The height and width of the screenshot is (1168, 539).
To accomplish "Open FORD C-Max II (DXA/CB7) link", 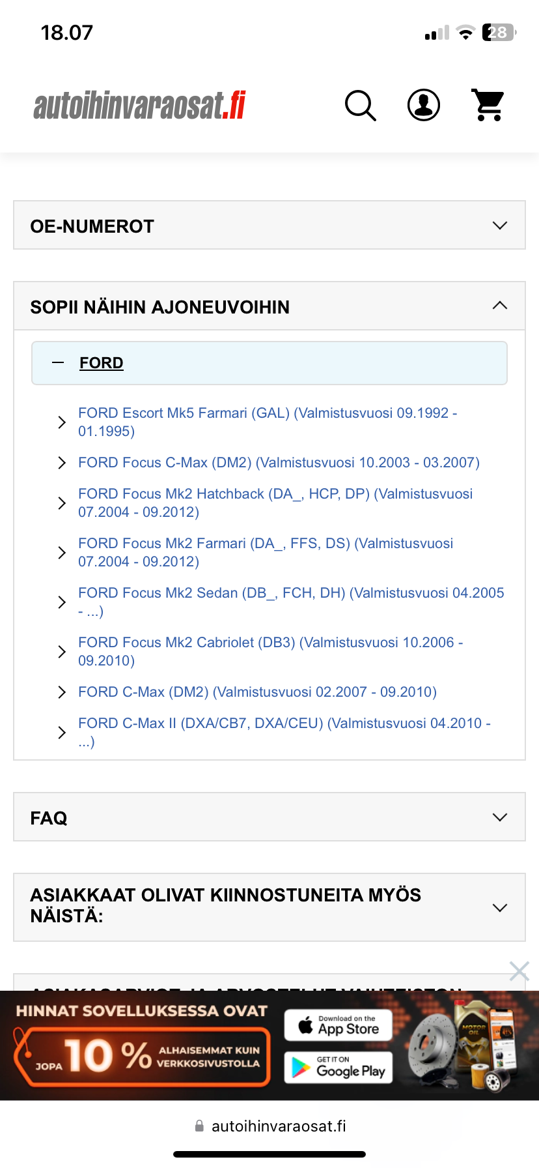I will click(284, 732).
